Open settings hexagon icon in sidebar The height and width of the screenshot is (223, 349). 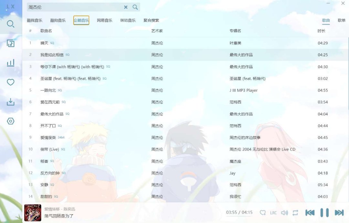11,121
